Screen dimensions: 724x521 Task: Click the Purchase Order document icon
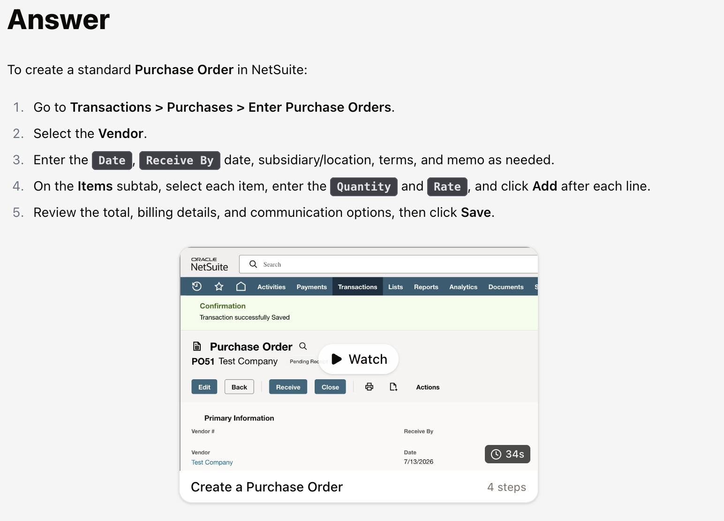197,346
